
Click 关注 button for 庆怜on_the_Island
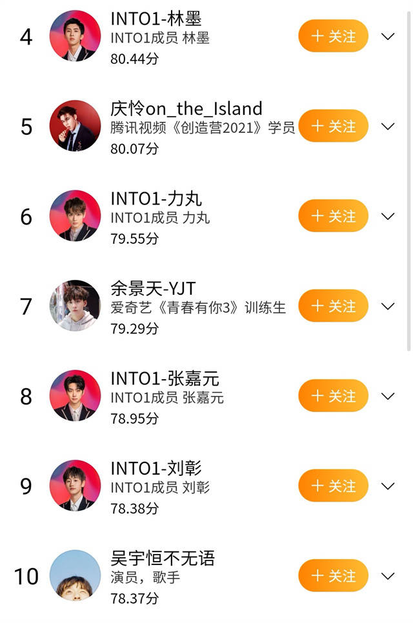pyautogui.click(x=333, y=126)
